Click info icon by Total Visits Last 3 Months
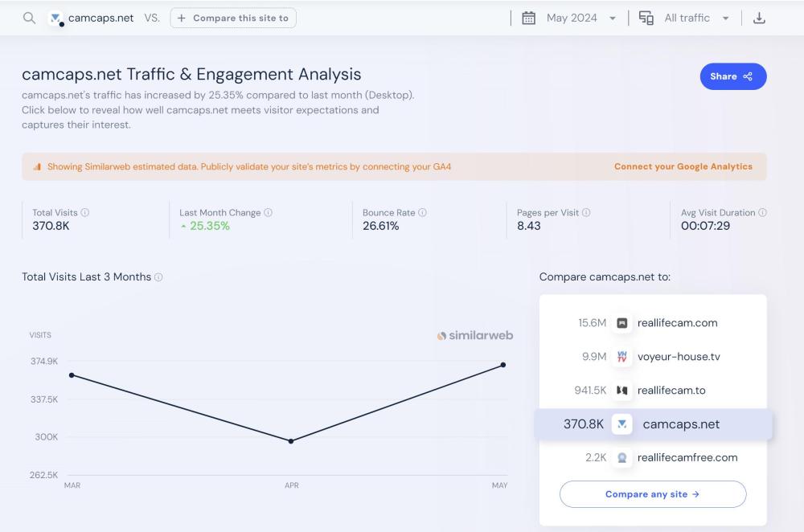This screenshot has width=804, height=532. (x=158, y=277)
